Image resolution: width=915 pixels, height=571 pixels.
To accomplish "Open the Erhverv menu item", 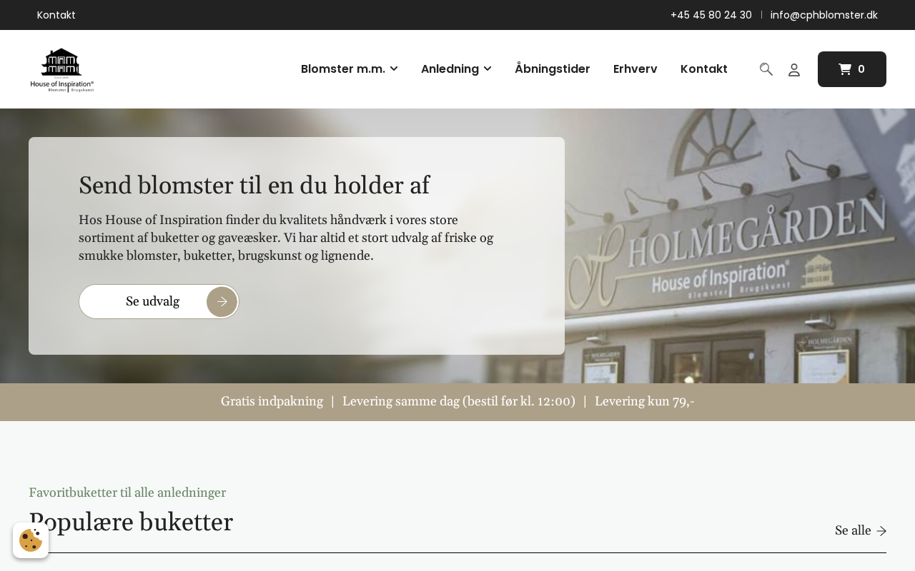I will click(635, 69).
